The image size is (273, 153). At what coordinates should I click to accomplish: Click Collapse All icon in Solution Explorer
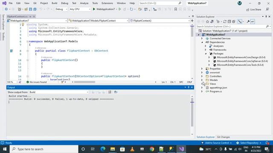tap(229, 22)
